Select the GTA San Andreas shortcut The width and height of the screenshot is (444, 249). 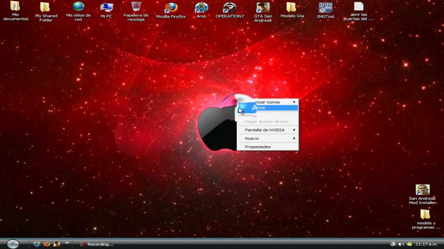point(263,12)
